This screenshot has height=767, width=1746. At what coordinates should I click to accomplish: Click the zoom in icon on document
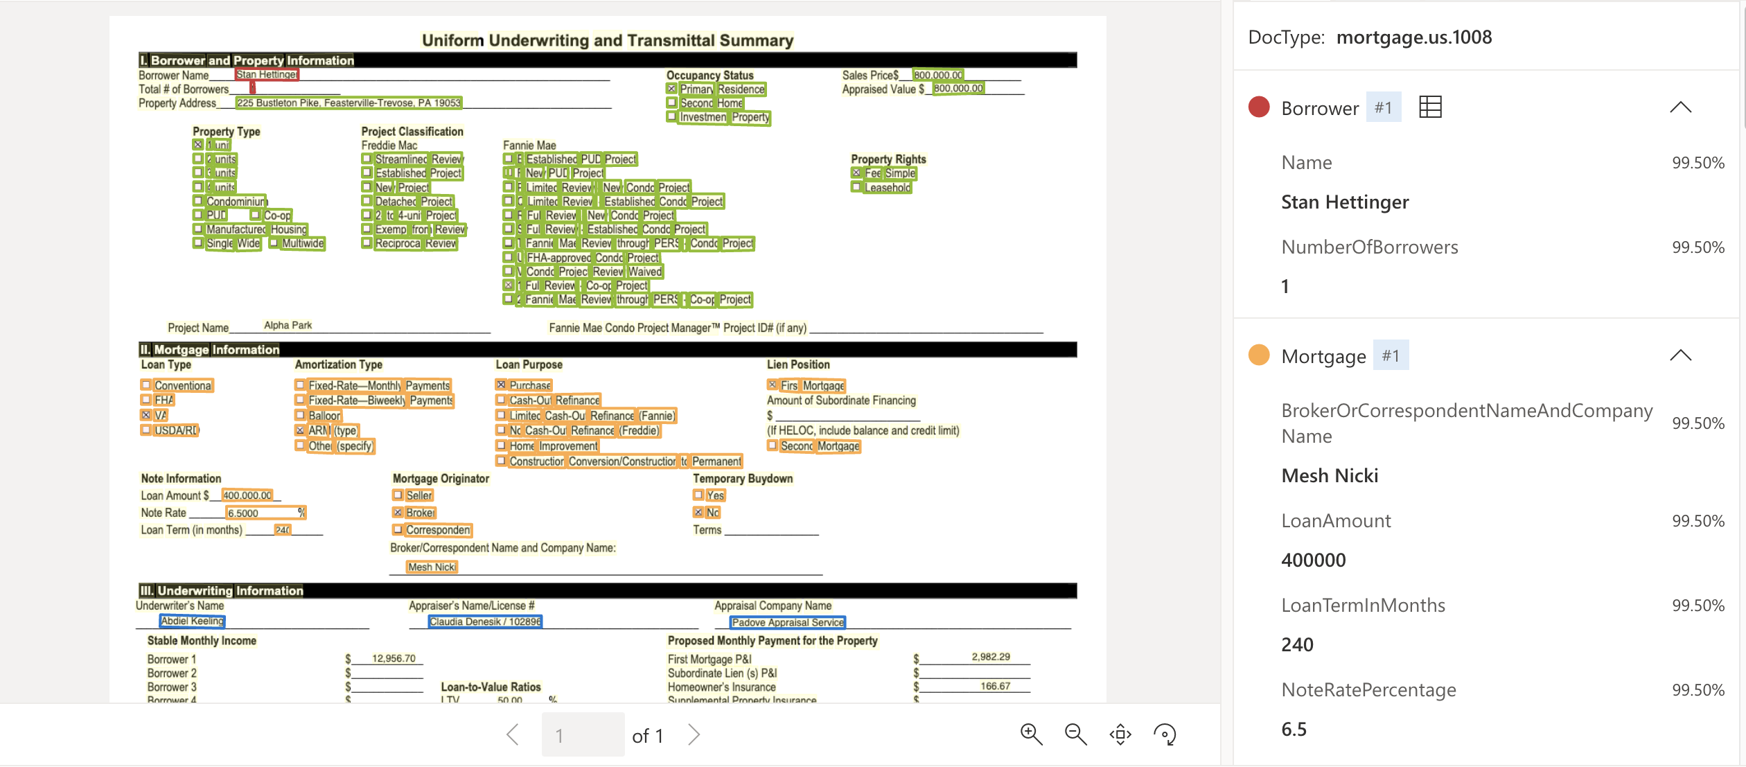coord(1029,734)
